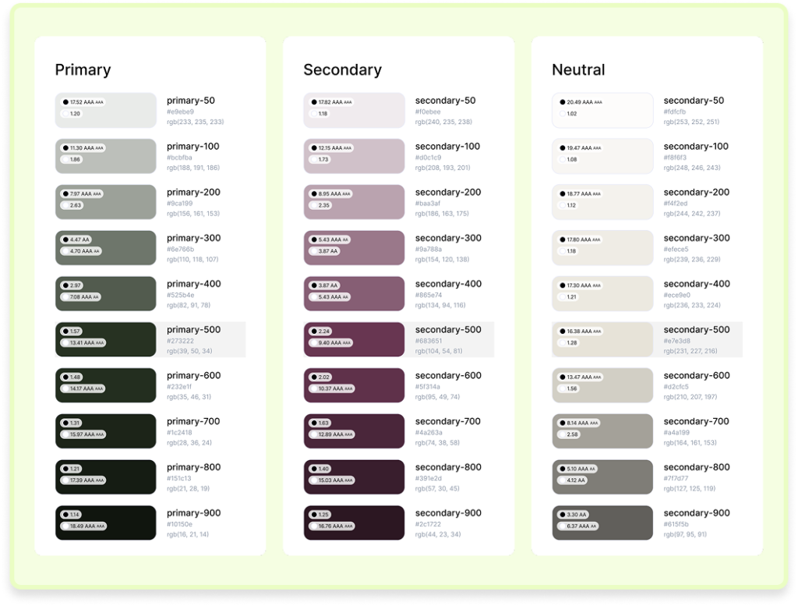The height and width of the screenshot is (606, 798).
Task: Select the rgb(16, 21, 14) text
Action: pyautogui.click(x=188, y=534)
